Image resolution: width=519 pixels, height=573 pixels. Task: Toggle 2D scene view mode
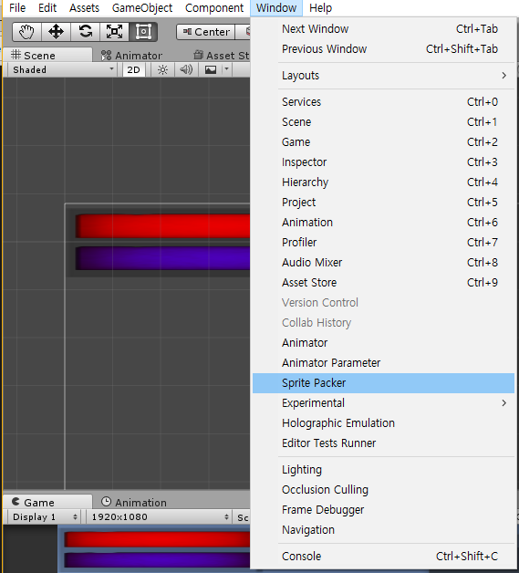[x=133, y=69]
